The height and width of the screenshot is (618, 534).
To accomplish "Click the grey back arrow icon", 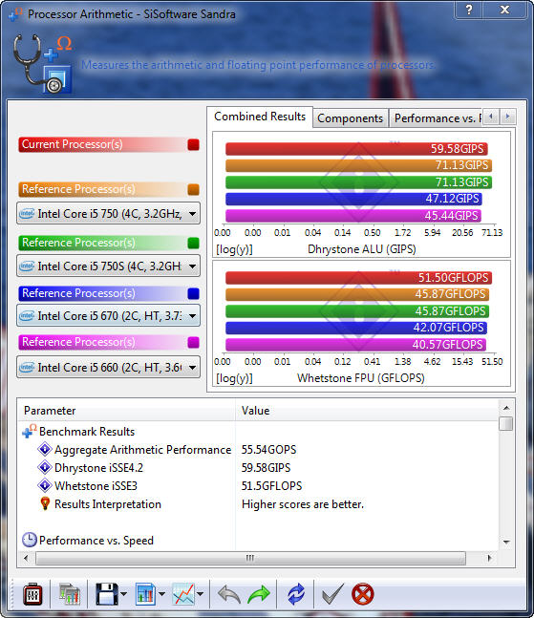I will click(229, 594).
